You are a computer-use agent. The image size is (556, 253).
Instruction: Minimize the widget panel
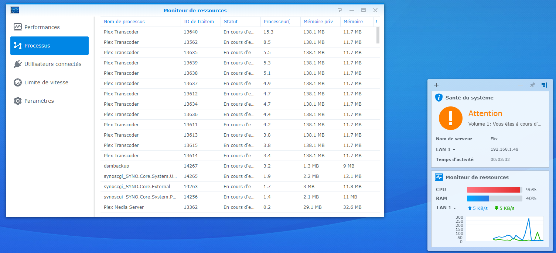(521, 85)
